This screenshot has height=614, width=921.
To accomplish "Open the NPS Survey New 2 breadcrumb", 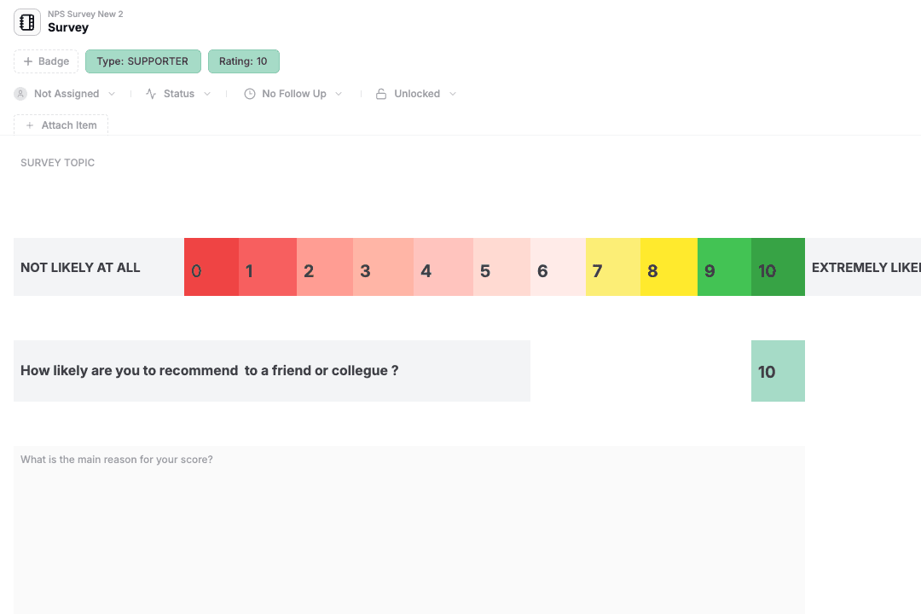I will 86,14.
